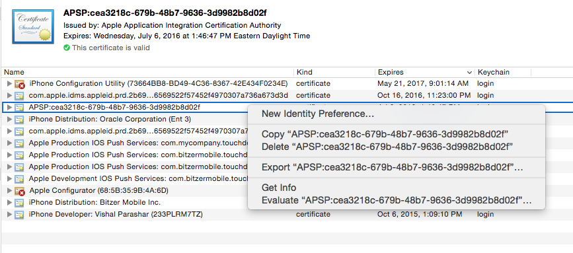The width and height of the screenshot is (573, 253).
Task: Expand Apple Development IOS Push Services row
Action: [x=9, y=179]
